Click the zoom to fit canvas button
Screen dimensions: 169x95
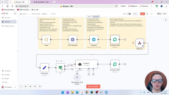click(21, 87)
